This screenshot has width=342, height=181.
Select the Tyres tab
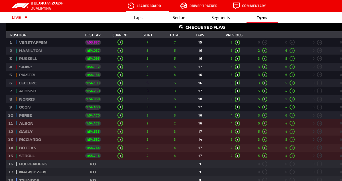coord(262,18)
